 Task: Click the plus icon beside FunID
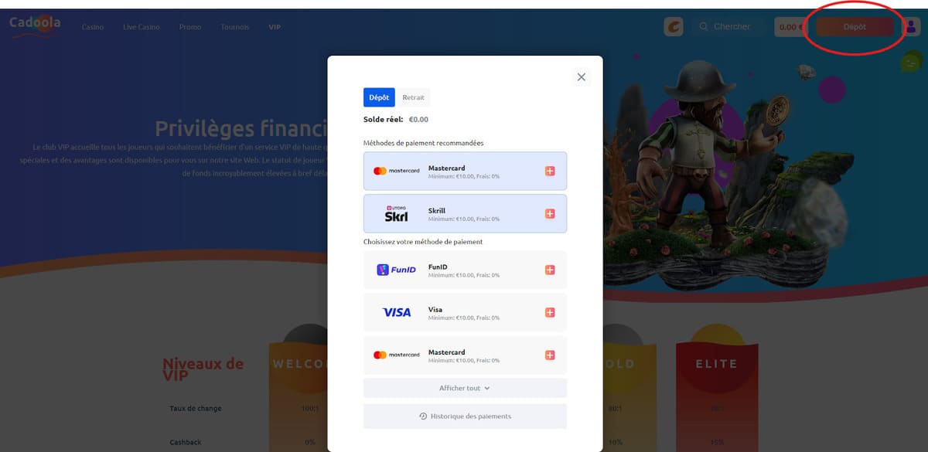coord(550,270)
